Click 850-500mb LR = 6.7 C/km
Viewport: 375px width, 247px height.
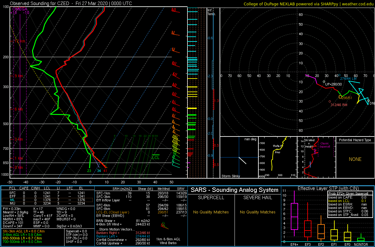(x=23, y=238)
